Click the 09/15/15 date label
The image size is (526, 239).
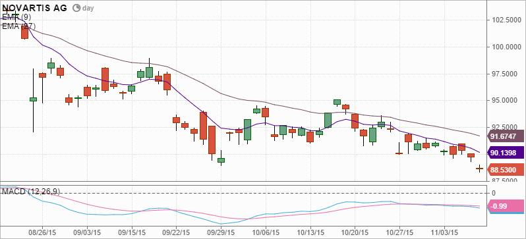132,232
